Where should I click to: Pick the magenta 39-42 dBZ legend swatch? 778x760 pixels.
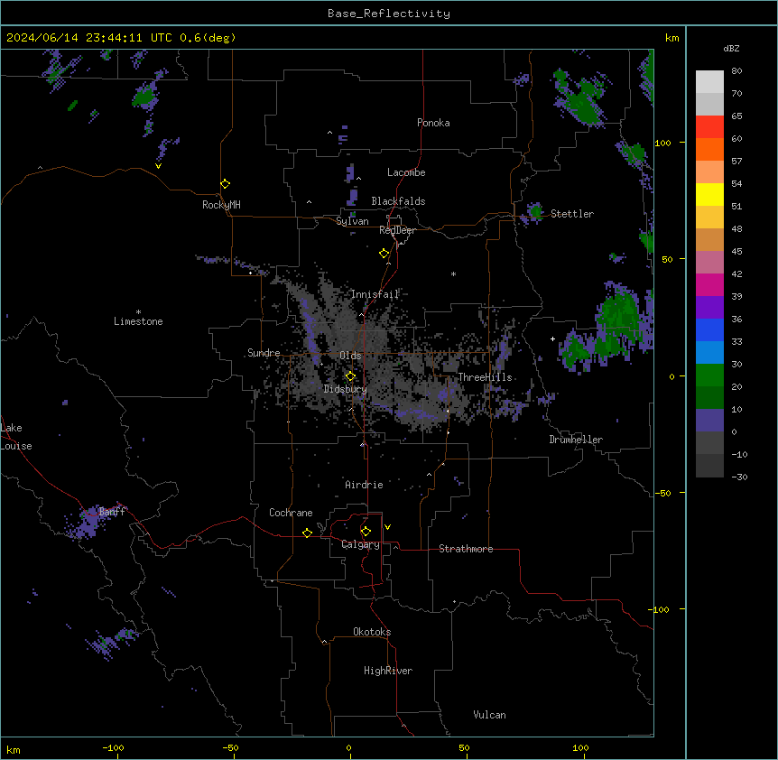(709, 285)
